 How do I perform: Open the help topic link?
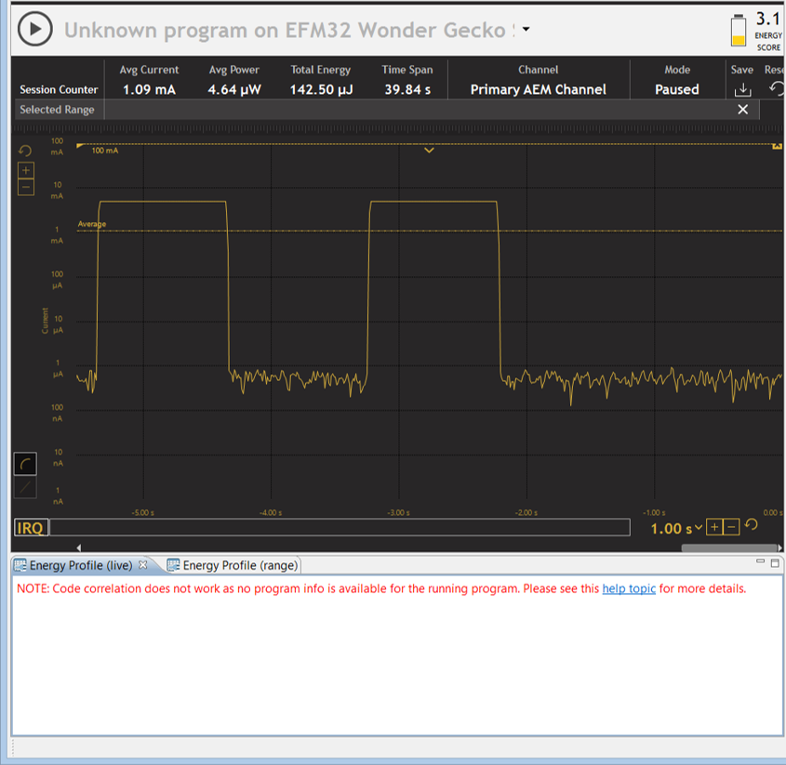(x=629, y=588)
